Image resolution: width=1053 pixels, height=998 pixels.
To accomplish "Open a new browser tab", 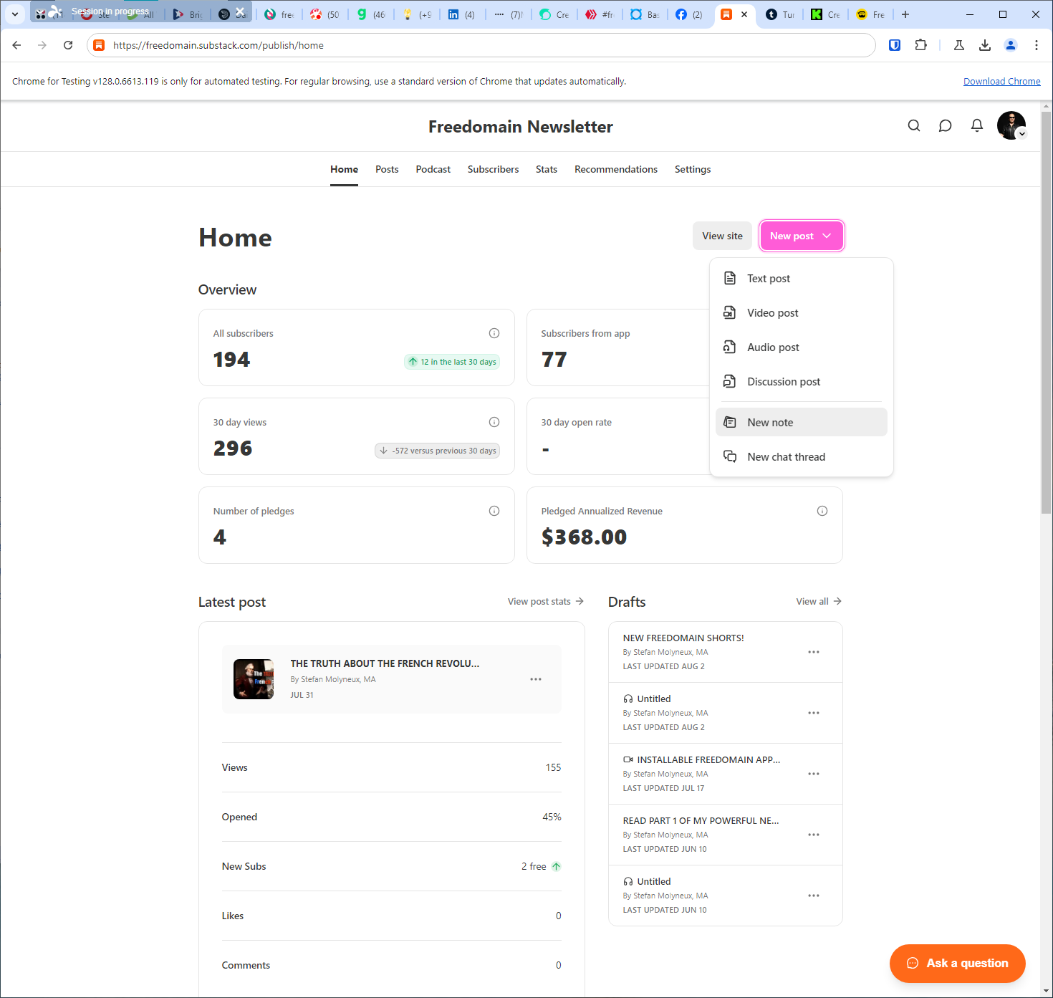I will point(905,14).
